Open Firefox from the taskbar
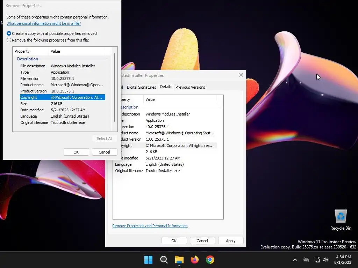 194,260
